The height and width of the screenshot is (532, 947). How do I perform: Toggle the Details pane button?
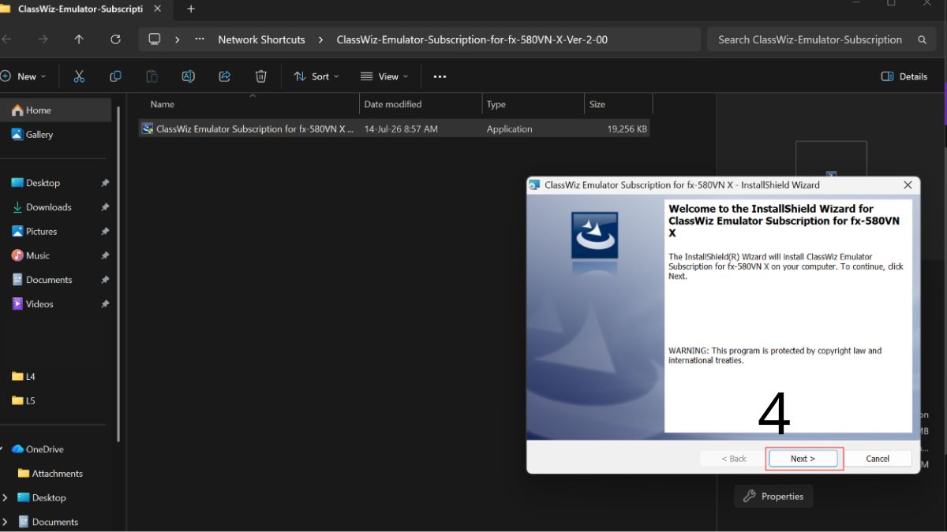[x=904, y=76]
